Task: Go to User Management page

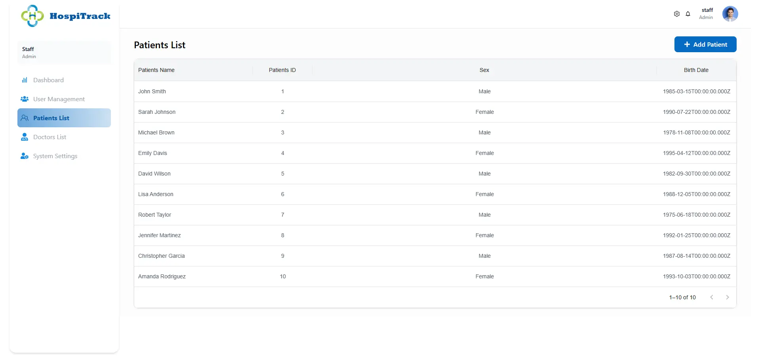Action: pos(59,99)
